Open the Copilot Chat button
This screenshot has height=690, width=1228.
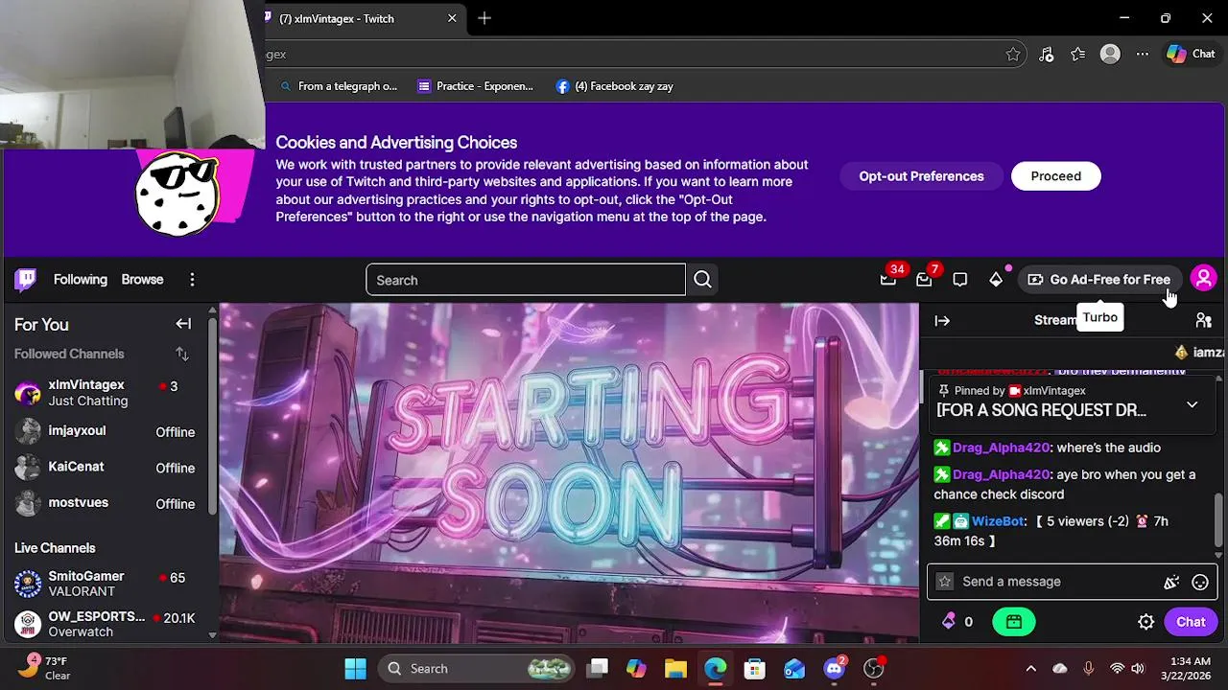(1191, 55)
